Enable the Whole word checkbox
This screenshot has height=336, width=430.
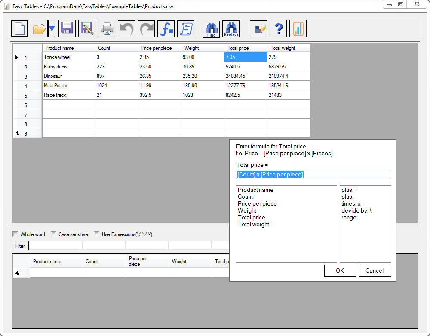point(15,234)
